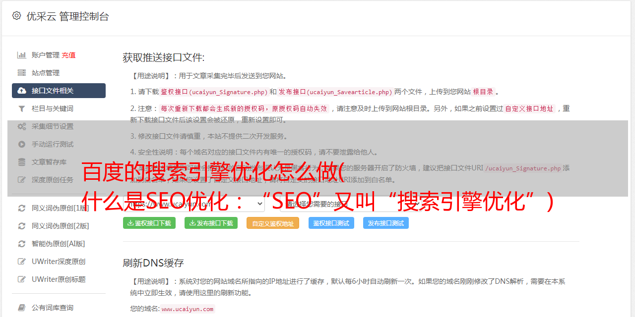Open 站点管理 in the sidebar

[x=46, y=73]
